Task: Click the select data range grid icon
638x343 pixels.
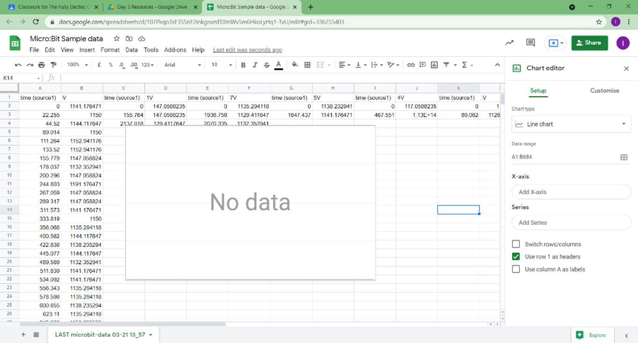Action: [623, 157]
